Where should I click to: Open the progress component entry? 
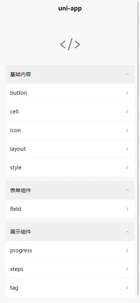(x=70, y=250)
